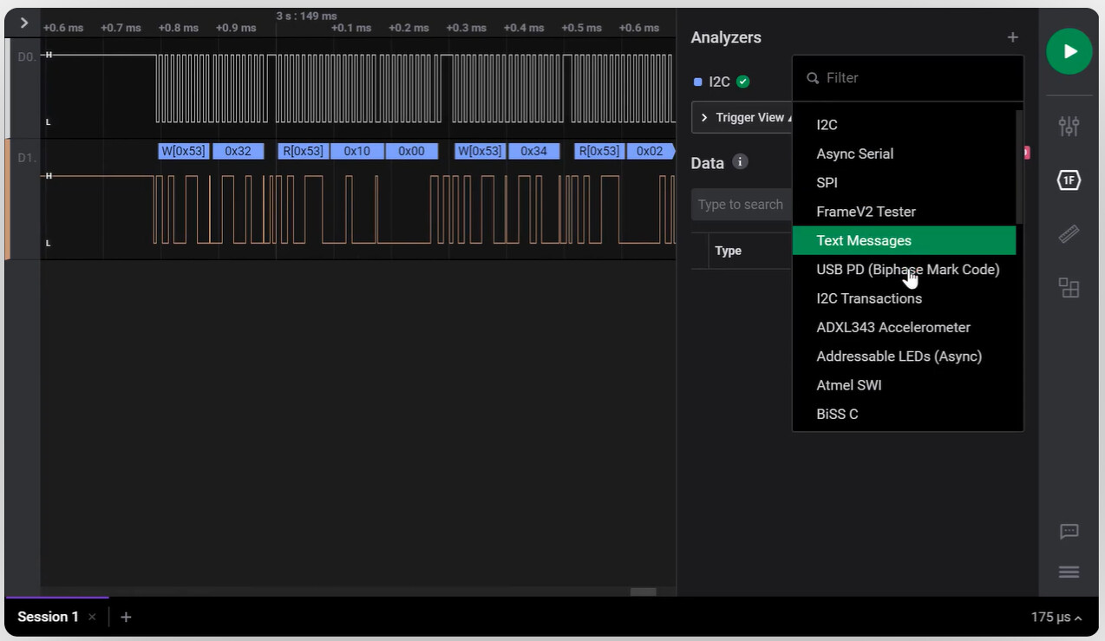Select USB PD (Biphase Mark Code) analyzer
Screen dimensions: 1105x641
[907, 269]
